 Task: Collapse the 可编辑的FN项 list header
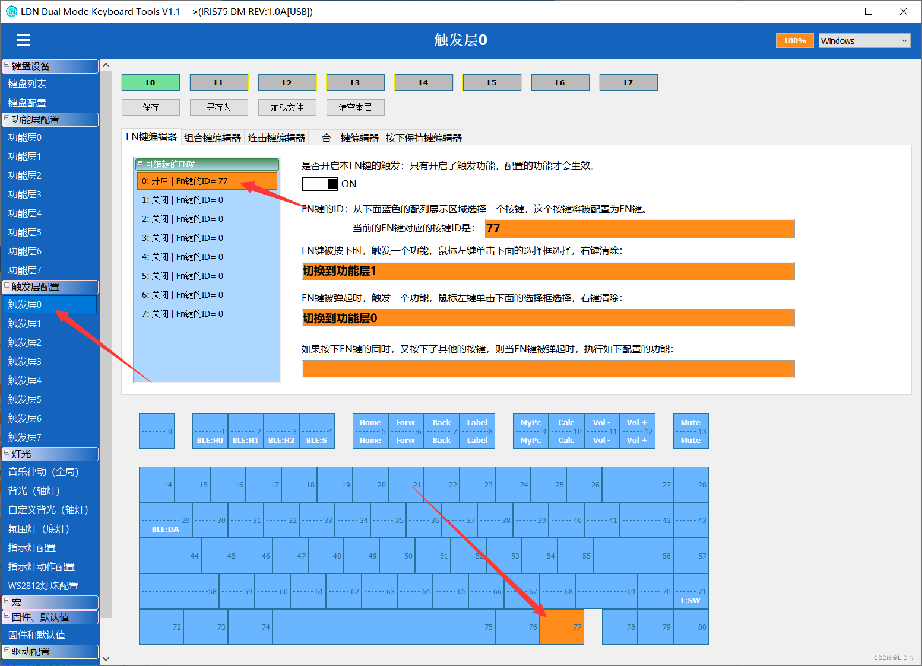point(141,164)
